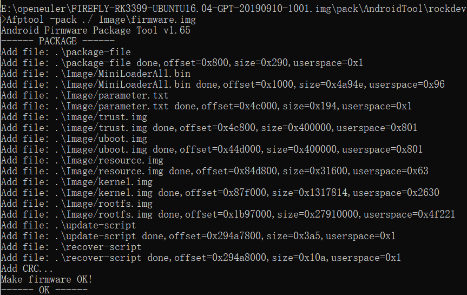Click the update-script done line

[x=199, y=236]
